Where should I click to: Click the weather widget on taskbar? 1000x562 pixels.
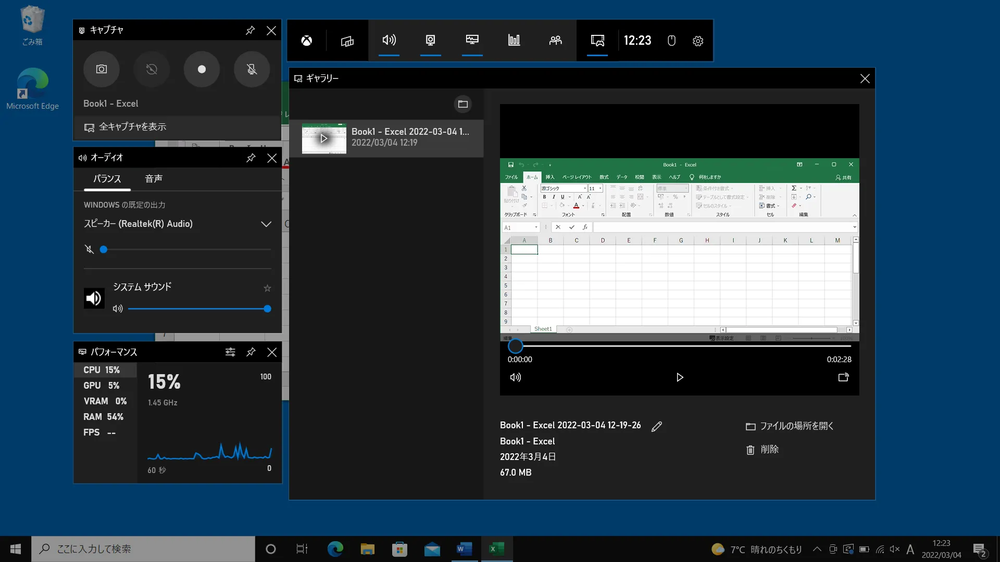pyautogui.click(x=757, y=550)
